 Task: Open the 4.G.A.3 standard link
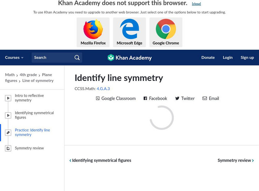click(103, 88)
